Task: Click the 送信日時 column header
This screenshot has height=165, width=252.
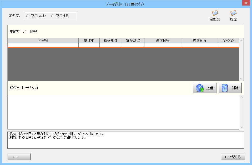Action: (x=163, y=40)
